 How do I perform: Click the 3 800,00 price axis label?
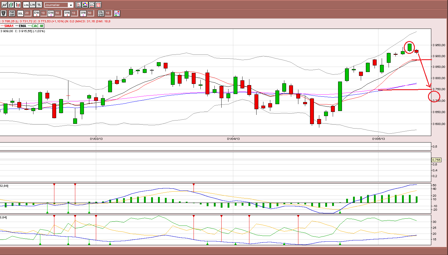pos(439,78)
